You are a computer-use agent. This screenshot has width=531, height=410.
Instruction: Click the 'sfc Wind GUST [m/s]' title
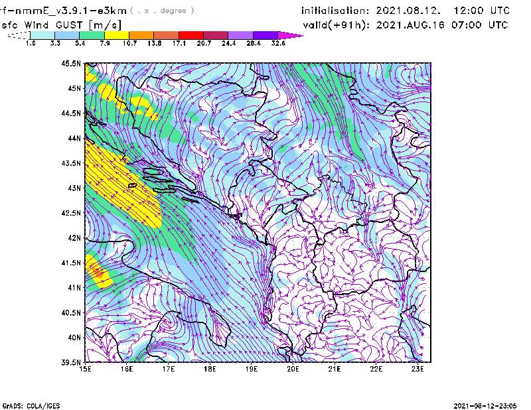(x=61, y=25)
